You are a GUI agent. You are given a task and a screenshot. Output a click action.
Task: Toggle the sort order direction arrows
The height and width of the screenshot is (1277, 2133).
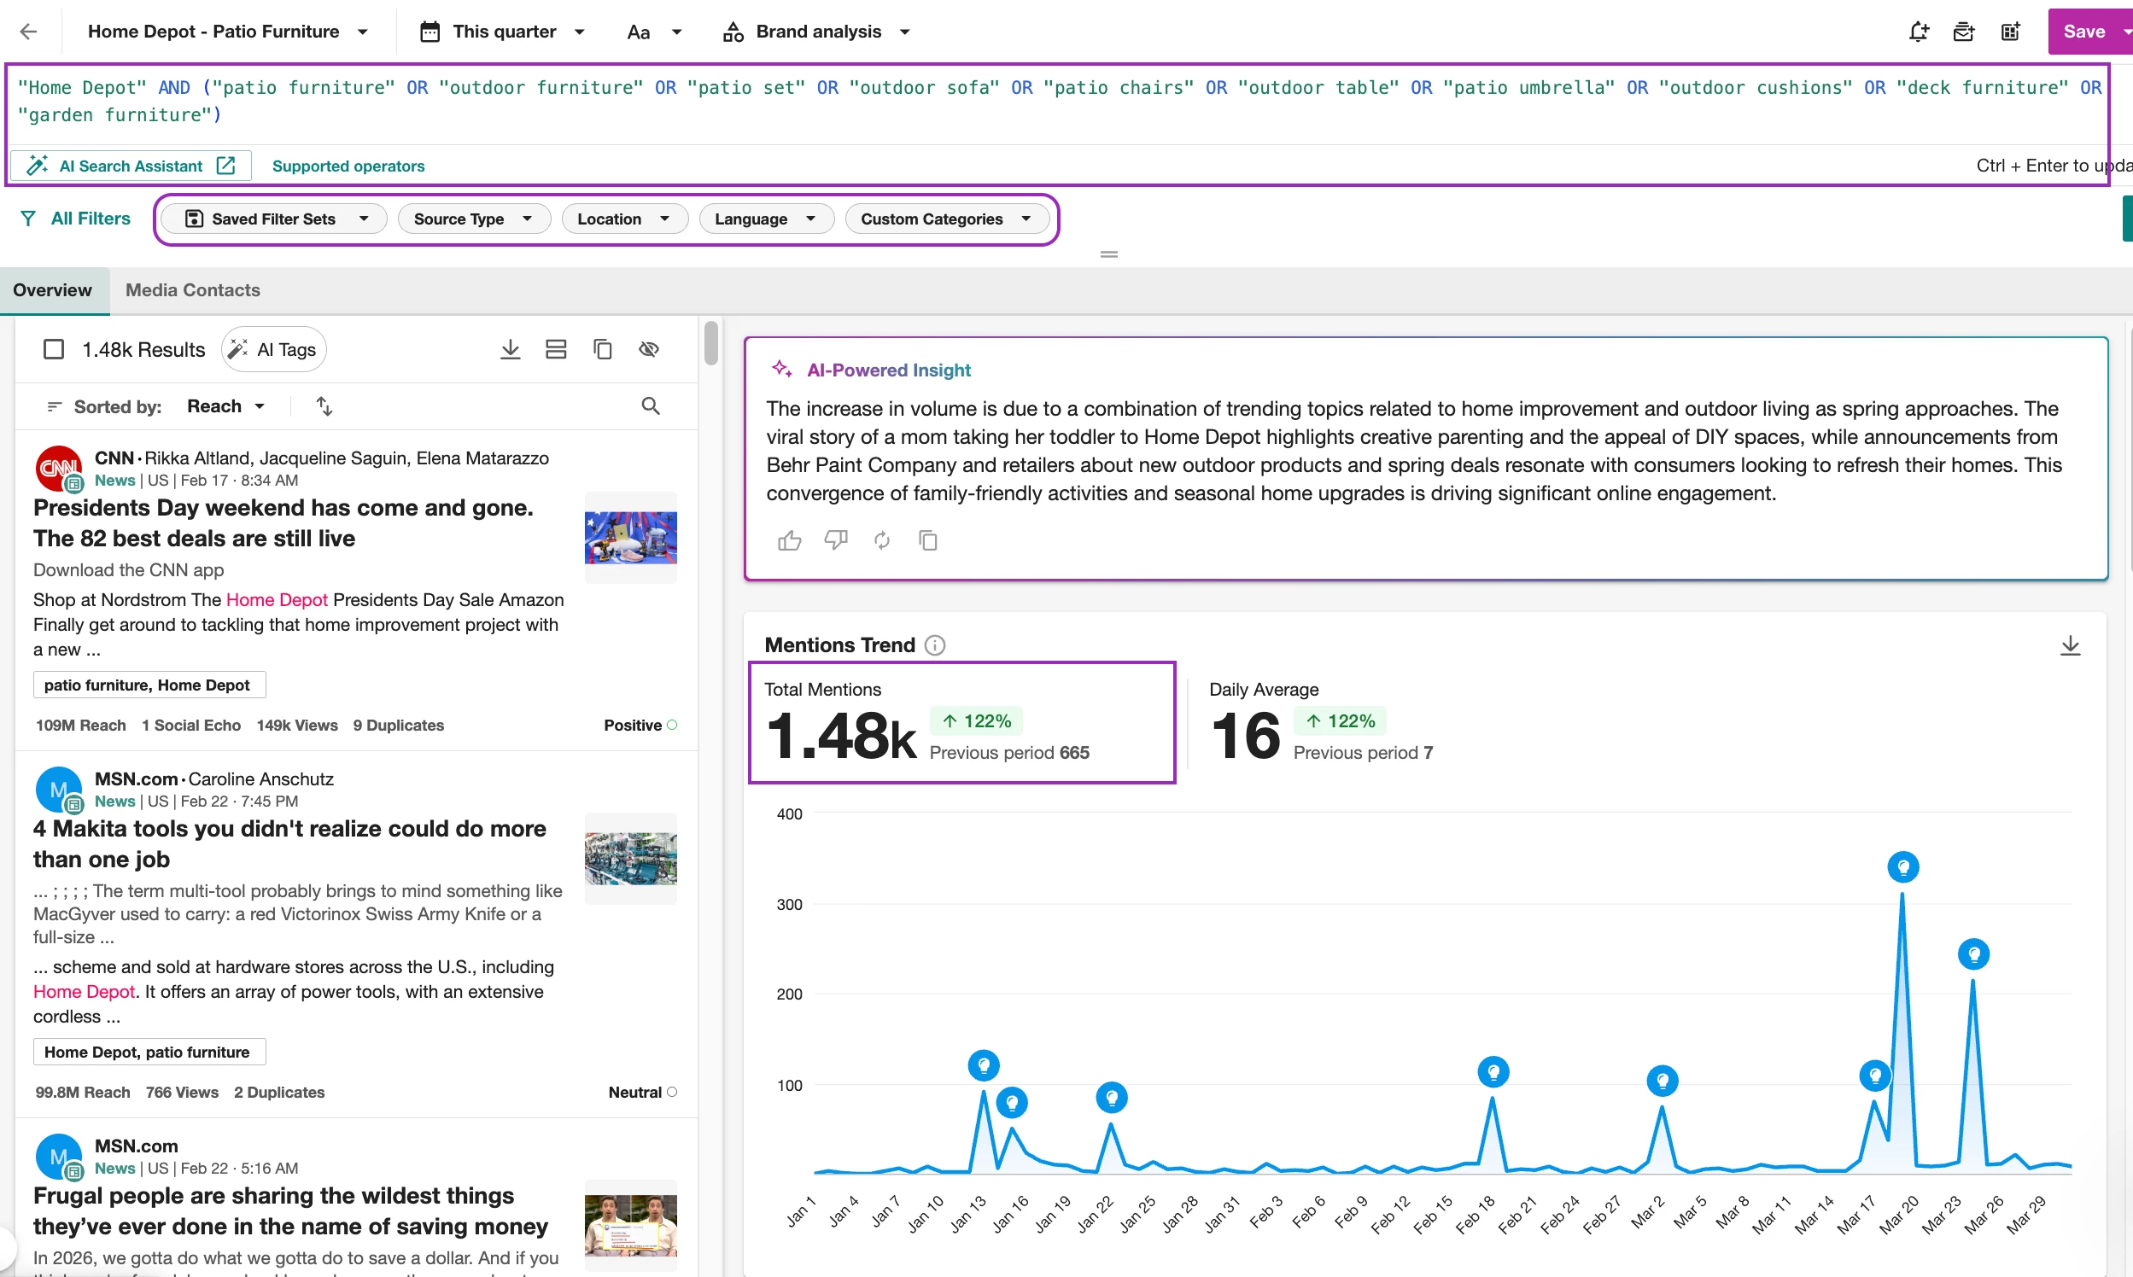pos(324,406)
